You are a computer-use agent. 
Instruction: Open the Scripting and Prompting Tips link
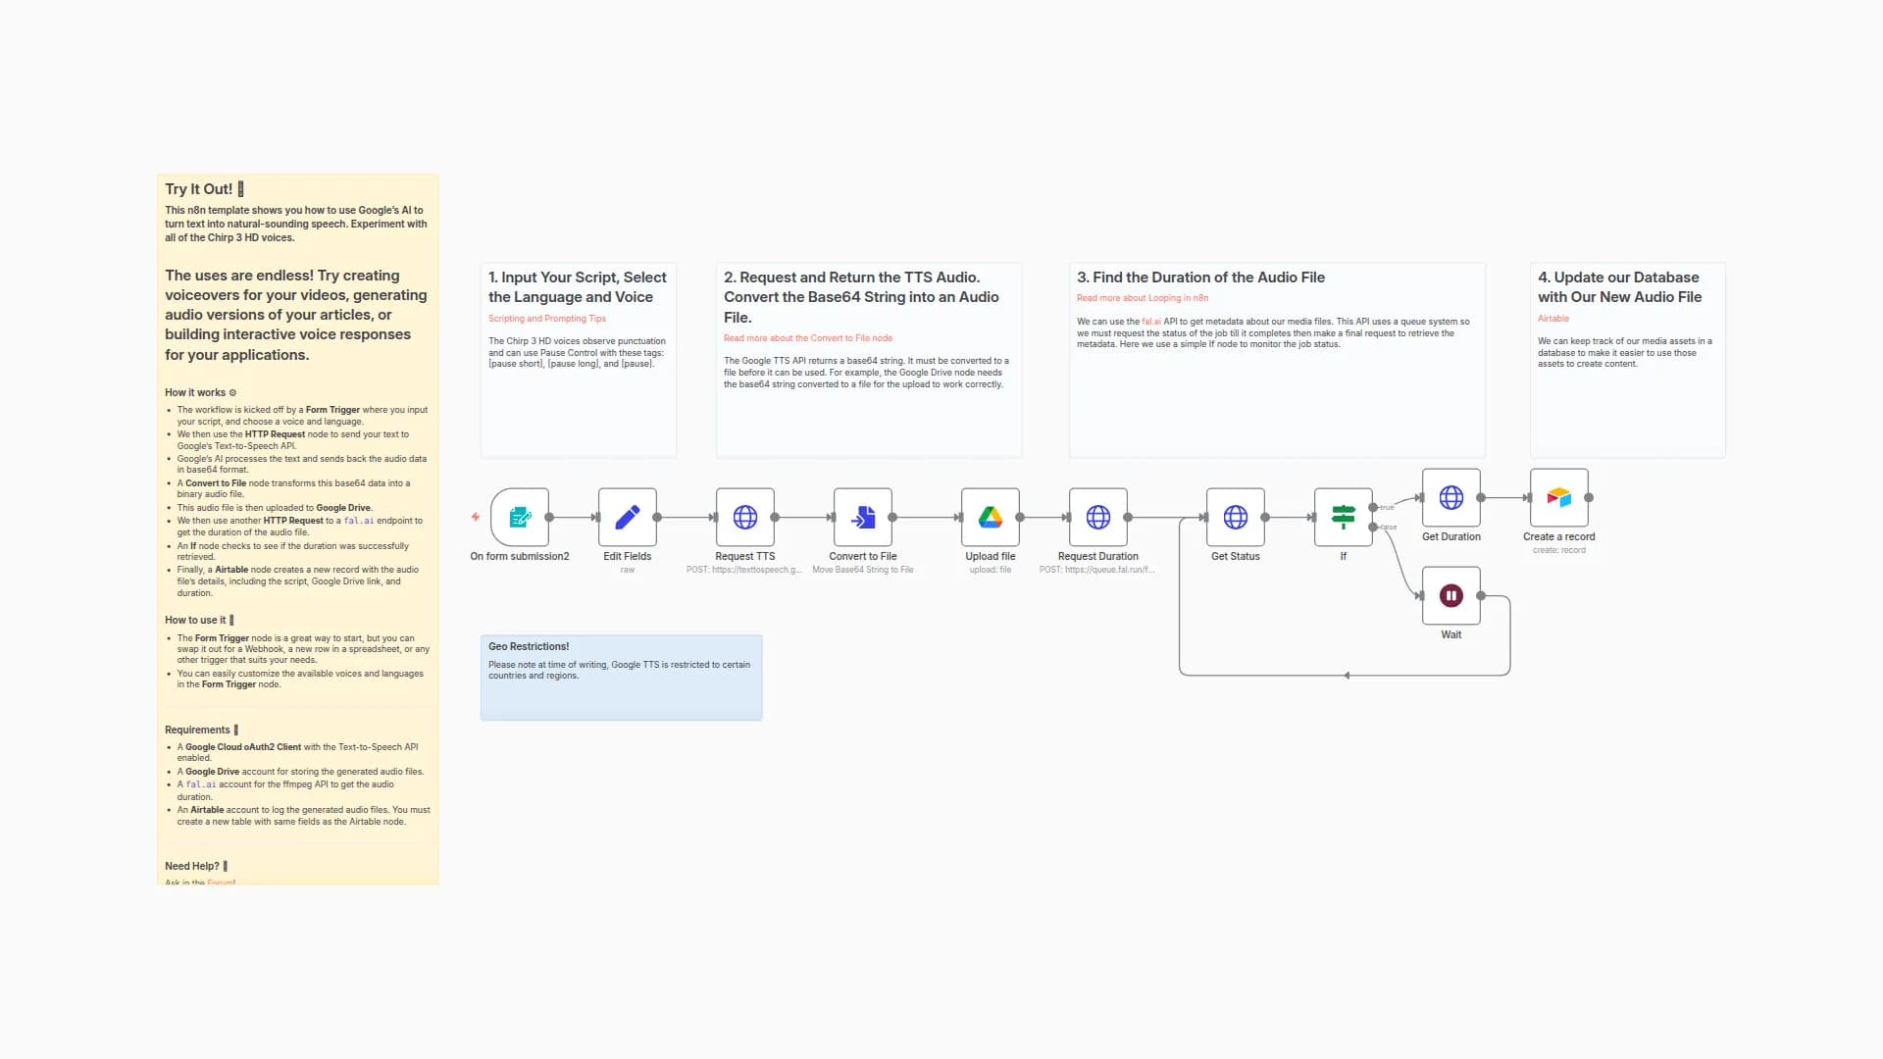coord(547,319)
